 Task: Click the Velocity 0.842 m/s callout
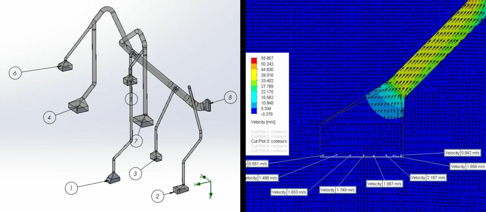(463, 153)
